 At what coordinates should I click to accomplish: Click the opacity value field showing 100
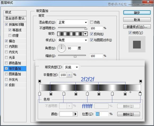click(x=96, y=28)
